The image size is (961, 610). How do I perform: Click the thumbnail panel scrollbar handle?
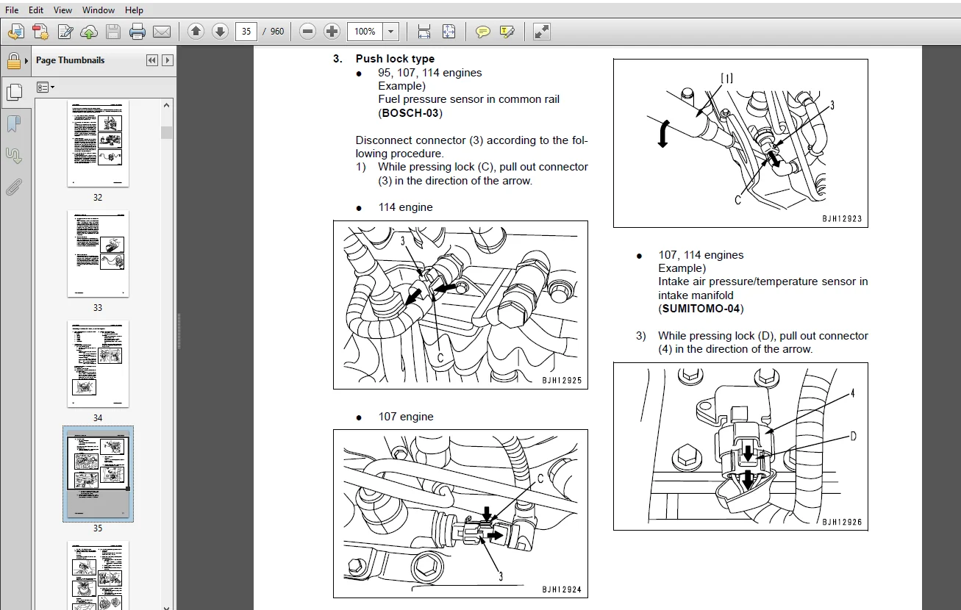[167, 132]
